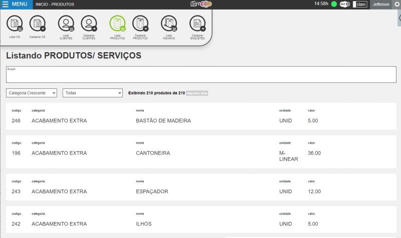401x238 pixels.
Task: Select the ESPAÇADOR product name
Action: point(152,191)
